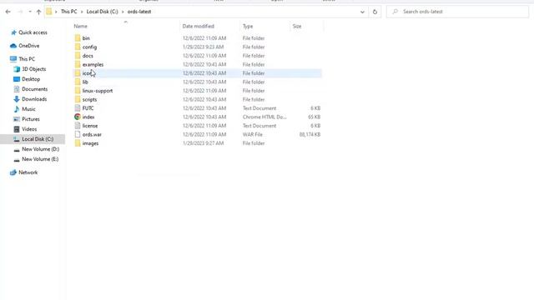This screenshot has height=300, width=534.
Task: Click config date 1/29/2023 9:23 AM
Action: tap(204, 47)
